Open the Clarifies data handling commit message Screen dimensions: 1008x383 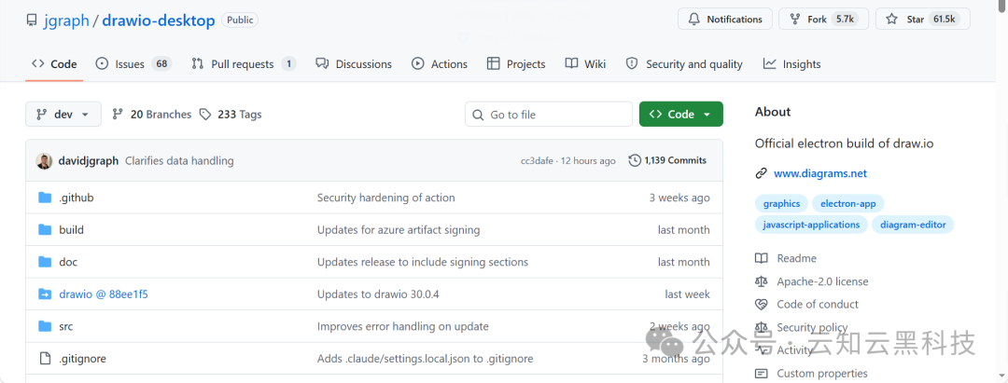click(179, 160)
